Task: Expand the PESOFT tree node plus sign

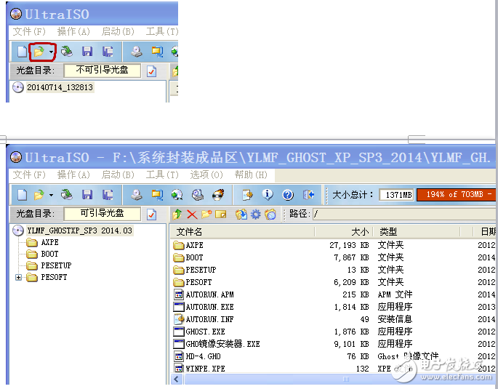Action: coord(18,277)
